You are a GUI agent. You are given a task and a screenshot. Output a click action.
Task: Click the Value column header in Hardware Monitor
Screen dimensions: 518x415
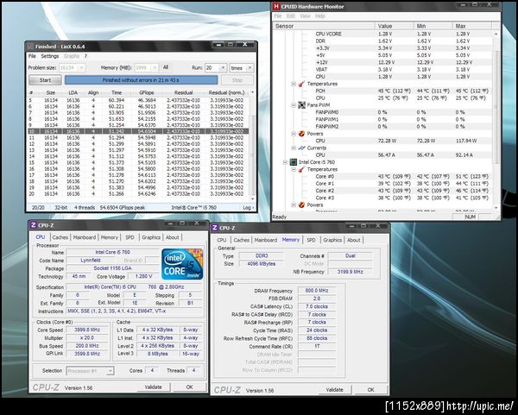pos(395,26)
